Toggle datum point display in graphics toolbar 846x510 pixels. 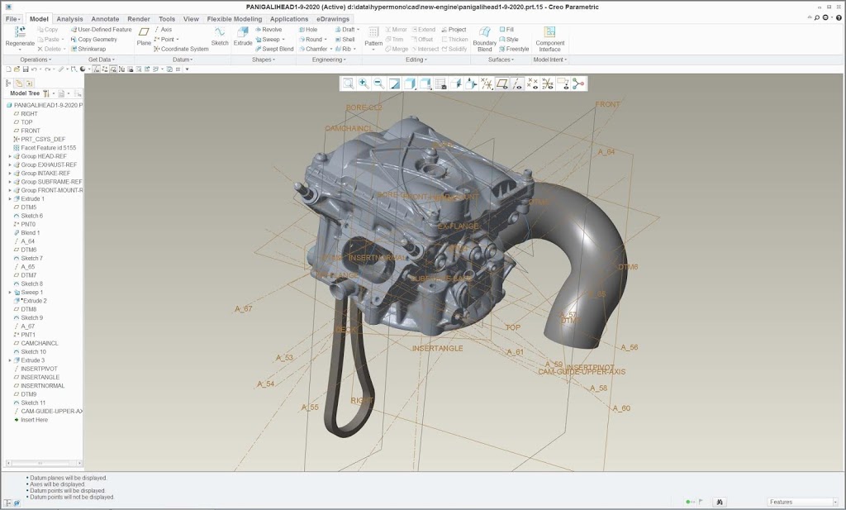pyautogui.click(x=532, y=83)
